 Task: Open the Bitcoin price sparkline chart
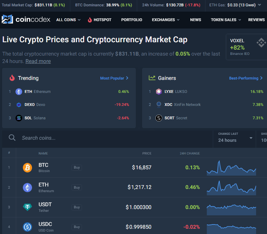click(231, 168)
